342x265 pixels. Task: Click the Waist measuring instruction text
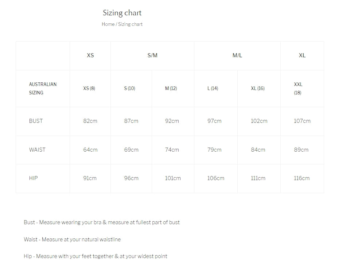tap(72, 239)
